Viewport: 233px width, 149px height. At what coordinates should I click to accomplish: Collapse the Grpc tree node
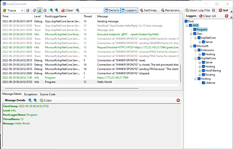(191, 34)
